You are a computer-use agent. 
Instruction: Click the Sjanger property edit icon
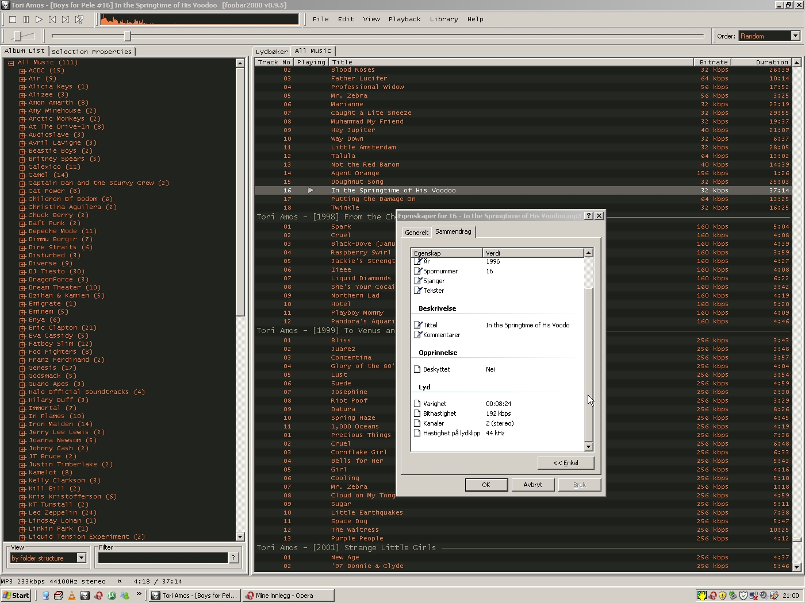[418, 281]
